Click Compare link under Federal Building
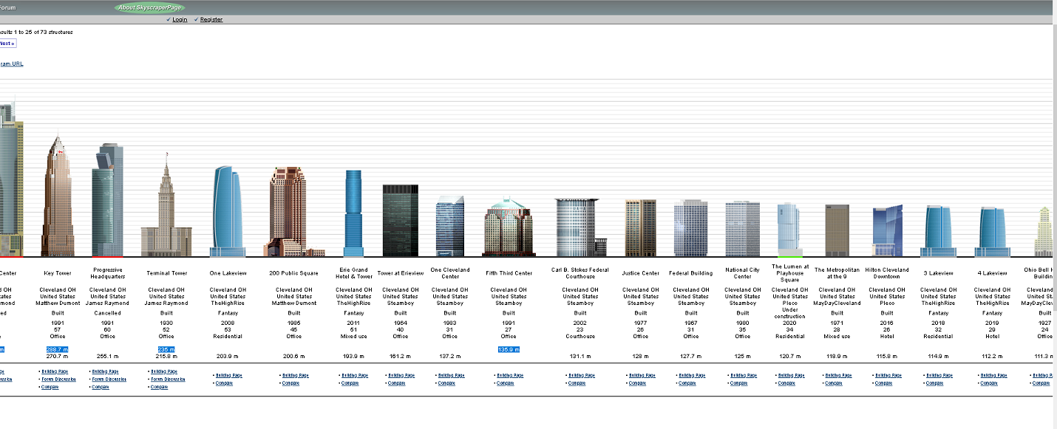 point(686,383)
